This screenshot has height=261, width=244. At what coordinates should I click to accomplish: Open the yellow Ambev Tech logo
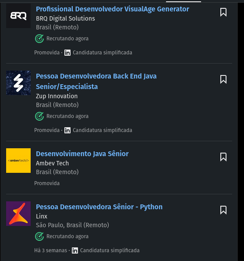(18, 161)
